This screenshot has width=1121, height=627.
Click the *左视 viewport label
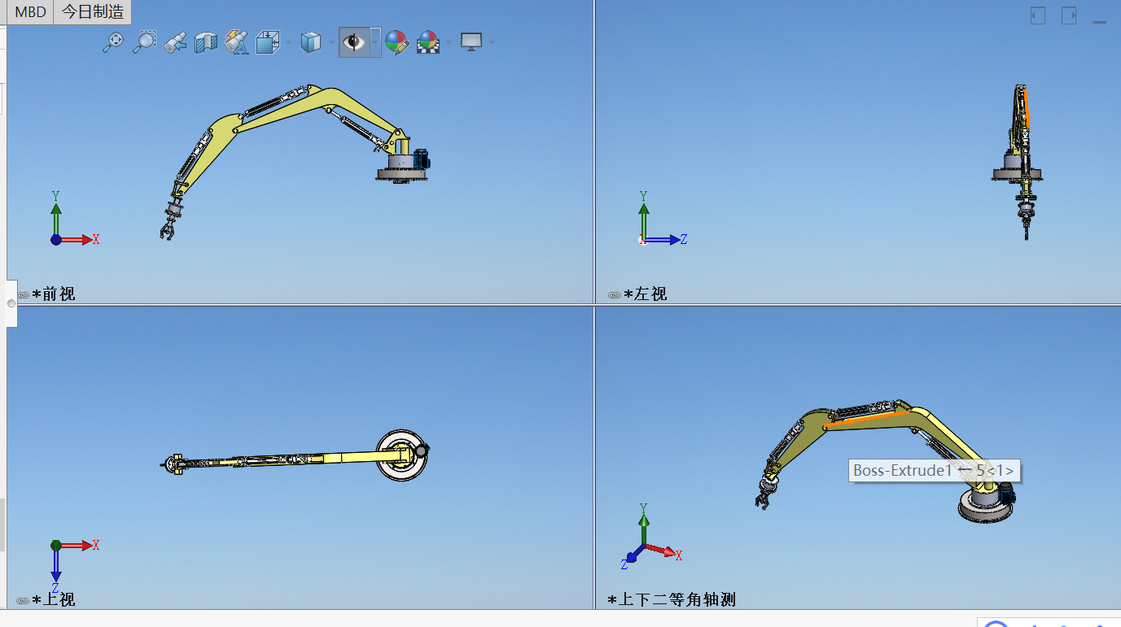[x=646, y=294]
